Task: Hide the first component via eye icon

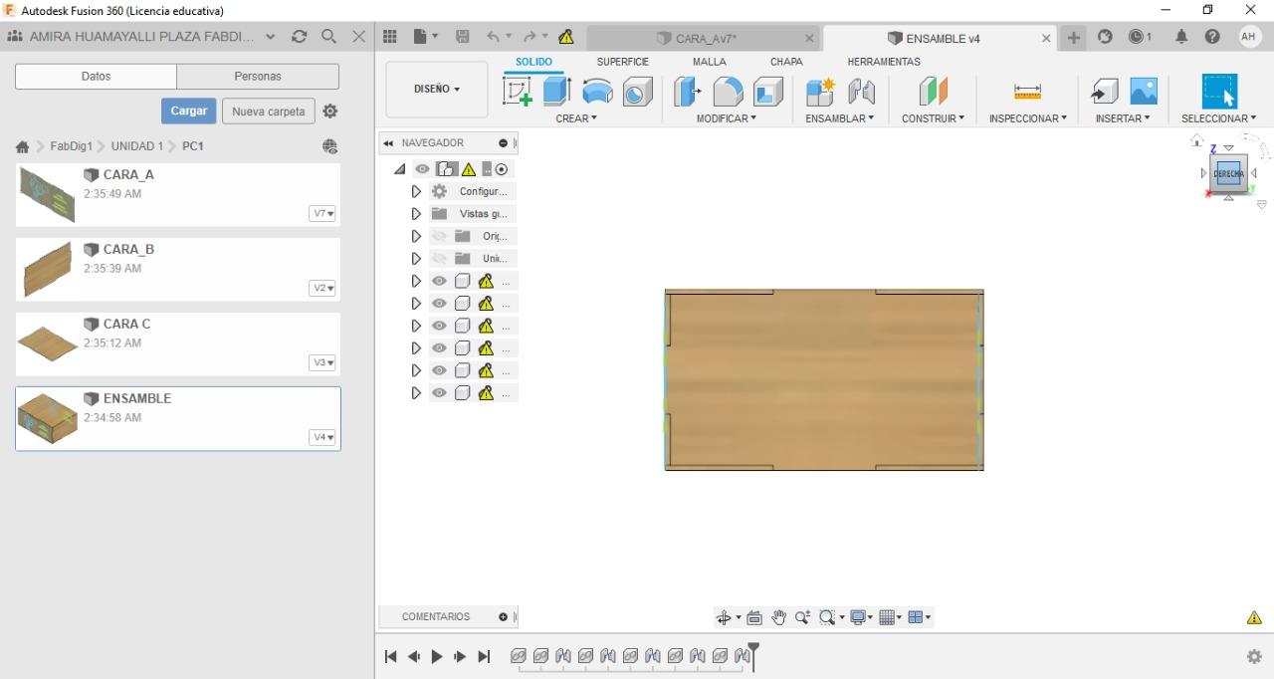Action: click(439, 281)
